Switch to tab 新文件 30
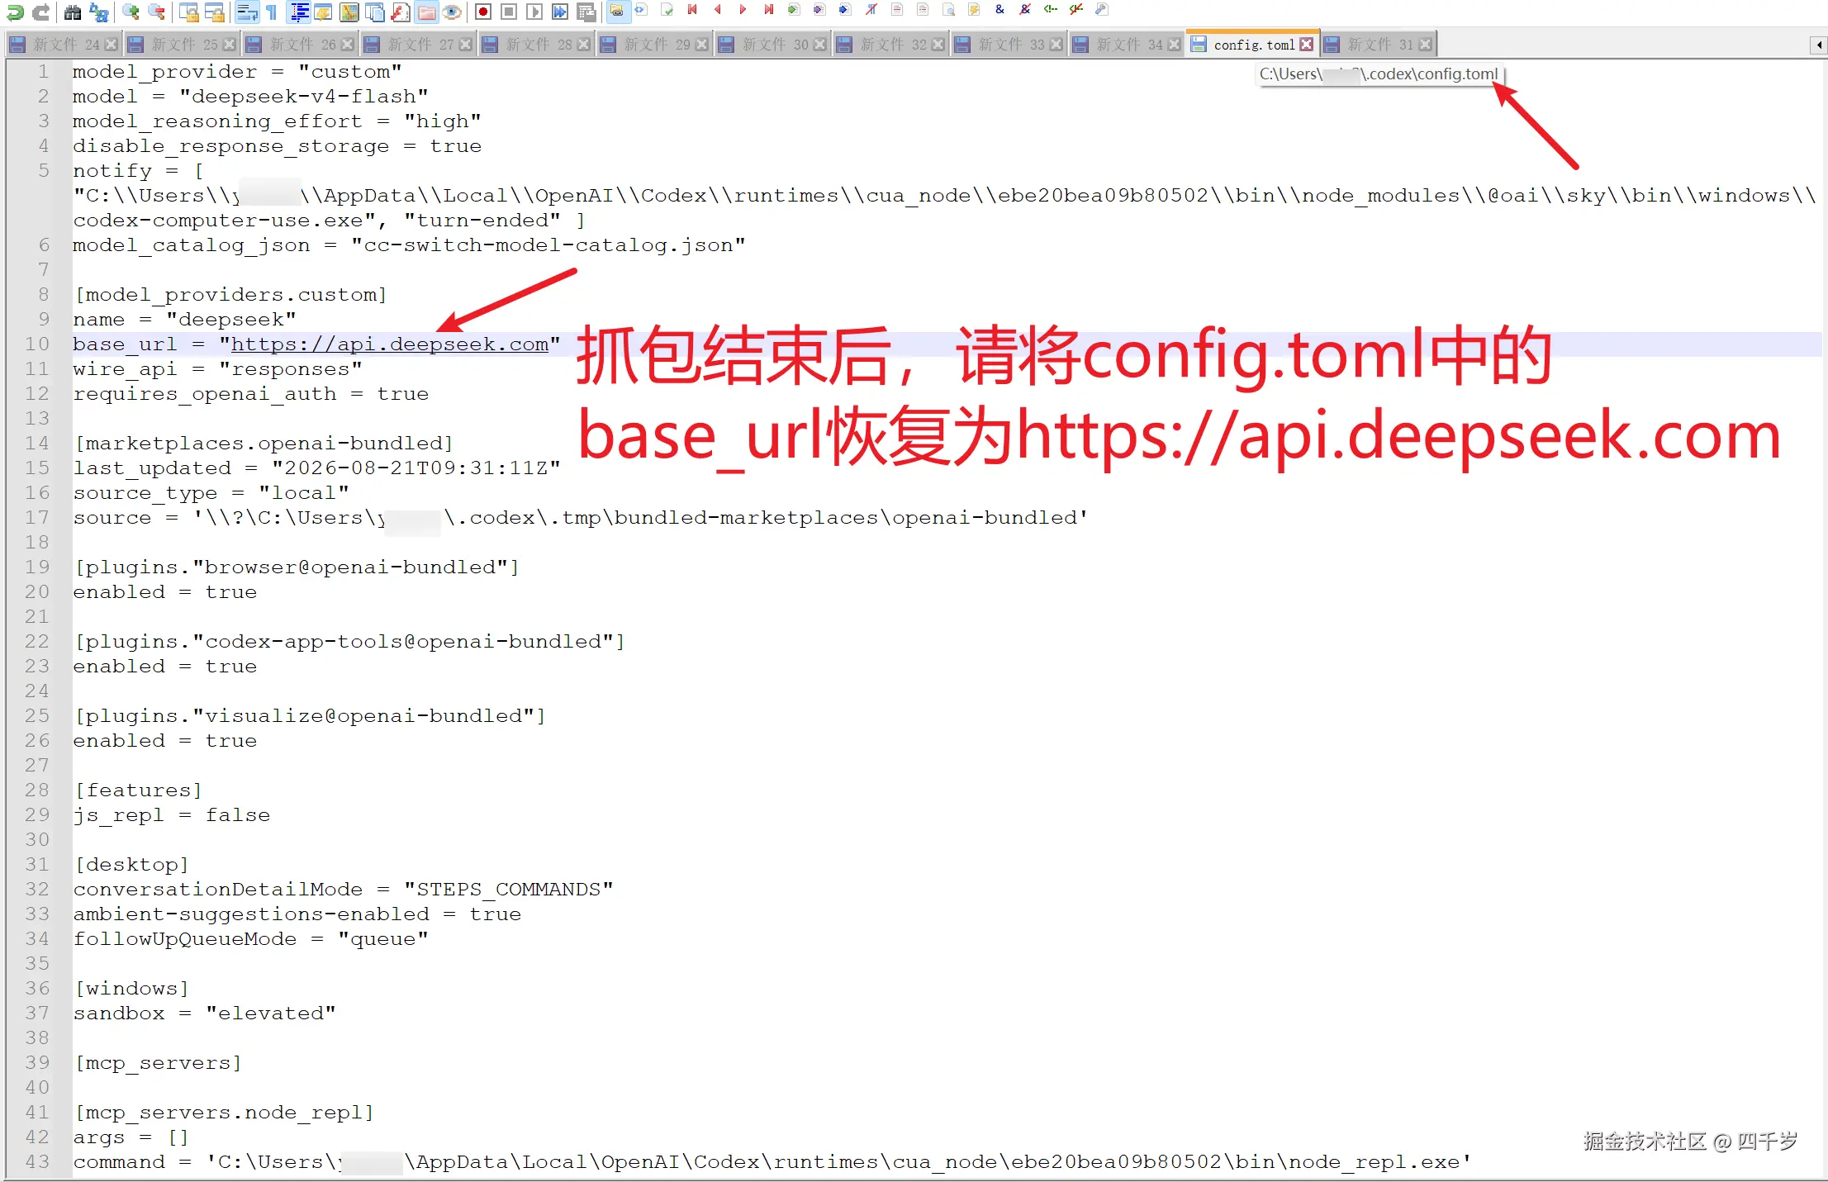Image resolution: width=1828 pixels, height=1182 pixels. pos(774,45)
